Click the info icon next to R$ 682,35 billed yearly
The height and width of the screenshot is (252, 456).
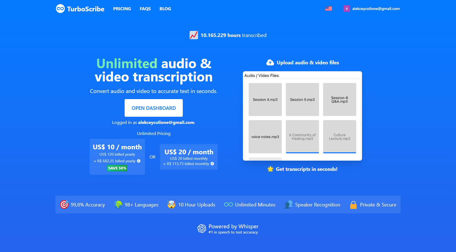[x=139, y=161]
